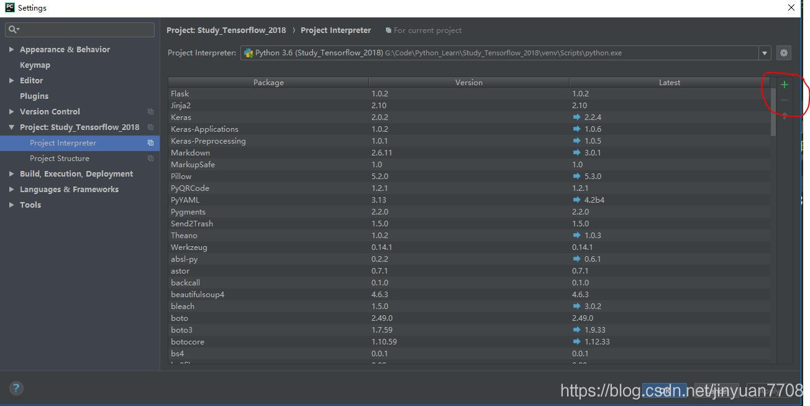Select the boto3 package row
The image size is (810, 406).
pyautogui.click(x=469, y=330)
